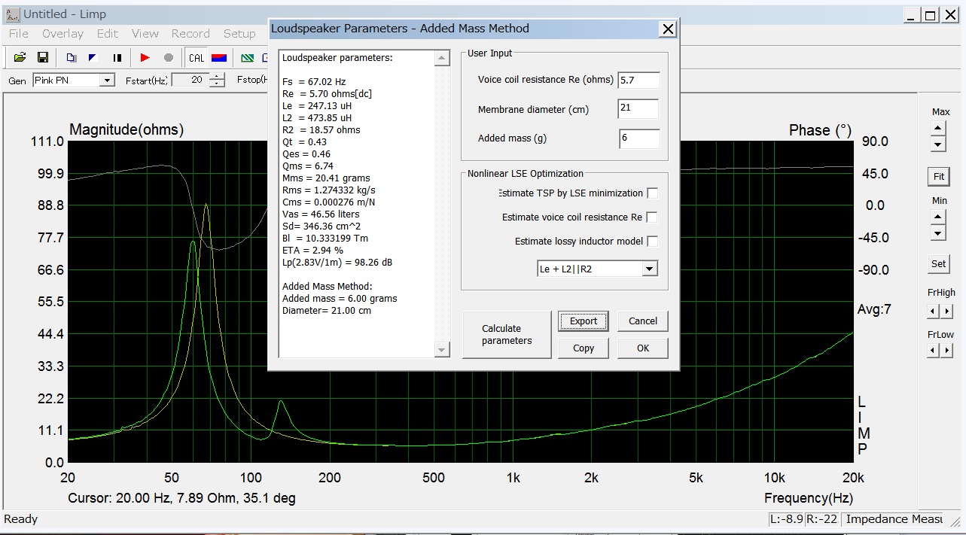Open the Overlay menu
This screenshot has width=966, height=535.
(x=62, y=33)
